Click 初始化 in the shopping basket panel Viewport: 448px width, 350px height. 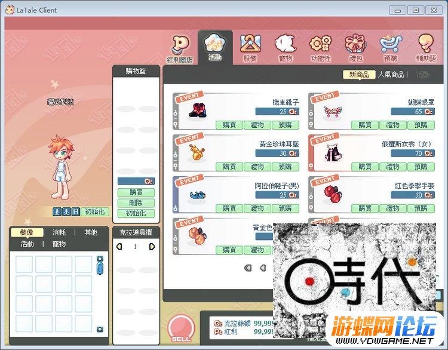pyautogui.click(x=136, y=213)
